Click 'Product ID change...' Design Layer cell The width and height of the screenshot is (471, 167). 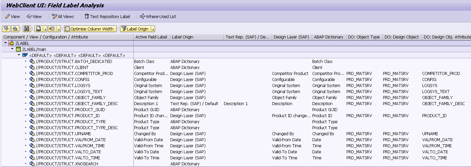(x=291, y=115)
